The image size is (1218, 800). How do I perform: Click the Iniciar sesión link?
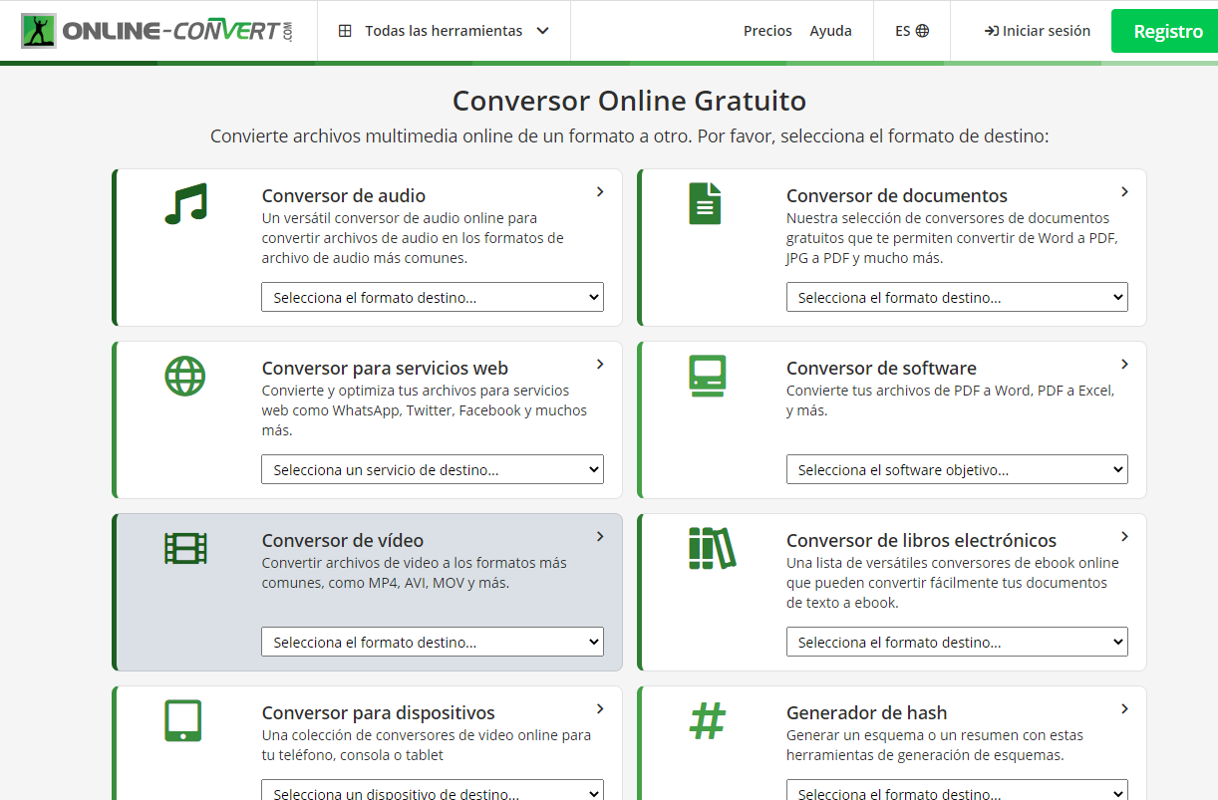[1037, 31]
